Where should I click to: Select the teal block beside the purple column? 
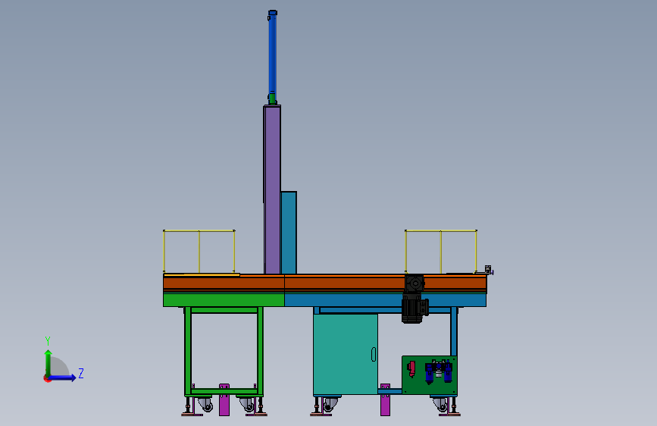[289, 233]
